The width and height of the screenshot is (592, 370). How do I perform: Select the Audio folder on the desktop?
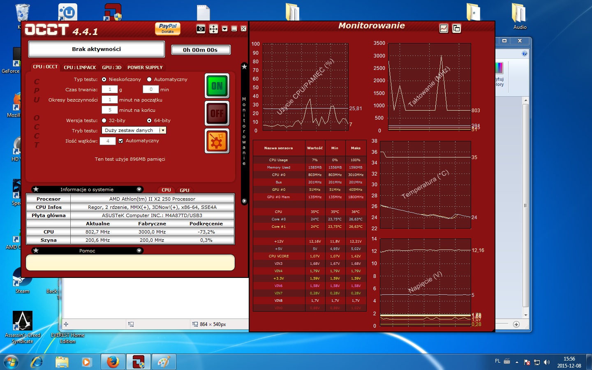(520, 16)
